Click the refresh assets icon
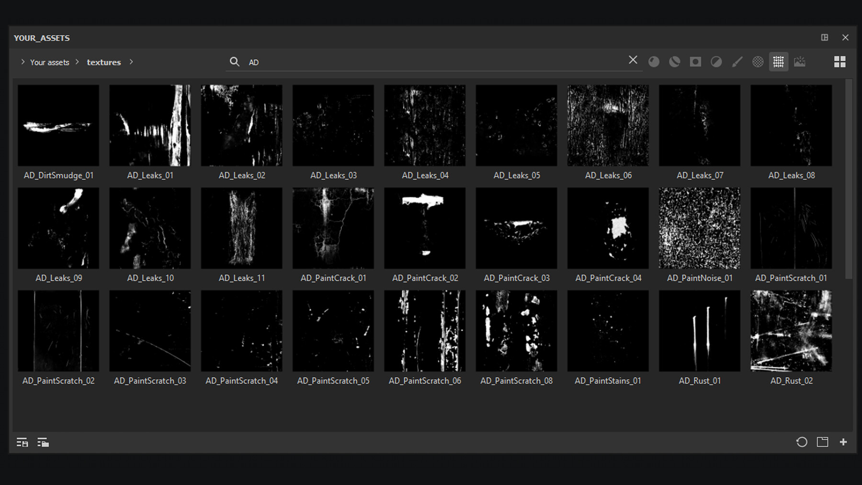Viewport: 862px width, 485px height. (802, 442)
